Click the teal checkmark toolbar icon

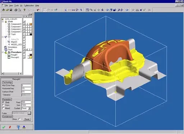pos(56,10)
